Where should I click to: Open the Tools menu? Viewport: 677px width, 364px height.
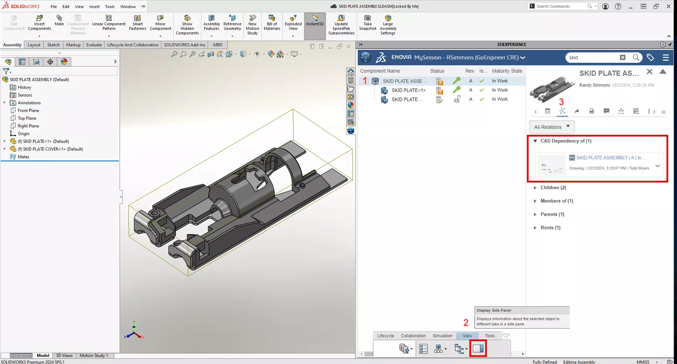click(x=110, y=7)
